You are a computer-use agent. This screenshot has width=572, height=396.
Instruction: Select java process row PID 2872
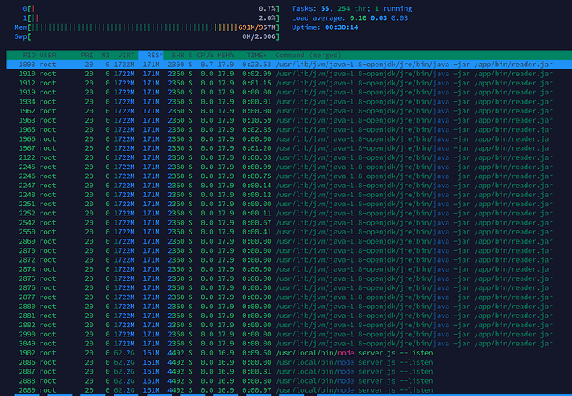point(289,259)
